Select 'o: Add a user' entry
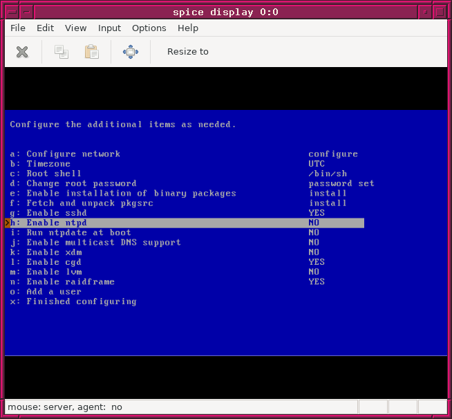 click(x=46, y=292)
